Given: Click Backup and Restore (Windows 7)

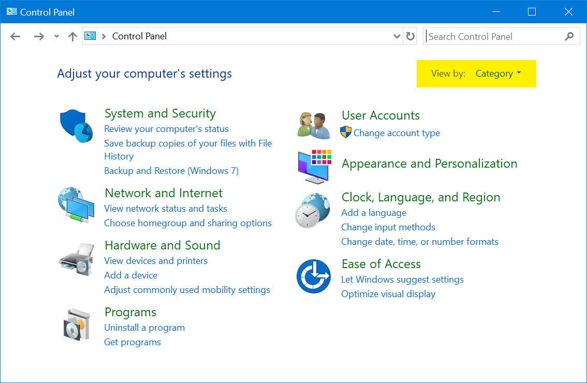Looking at the screenshot, I should [x=171, y=170].
